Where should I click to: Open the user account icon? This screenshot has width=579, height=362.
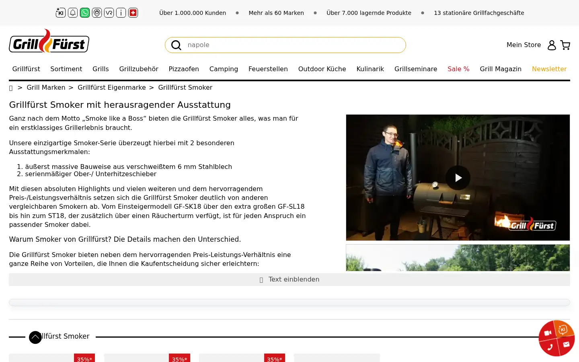point(552,45)
